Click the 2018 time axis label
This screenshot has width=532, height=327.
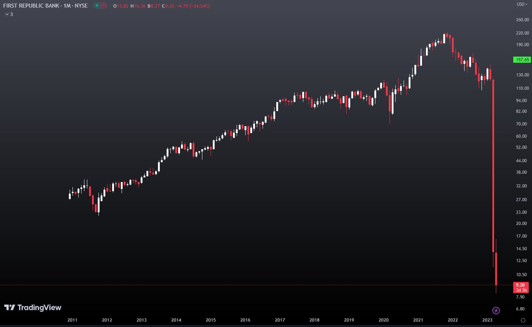(x=315, y=320)
